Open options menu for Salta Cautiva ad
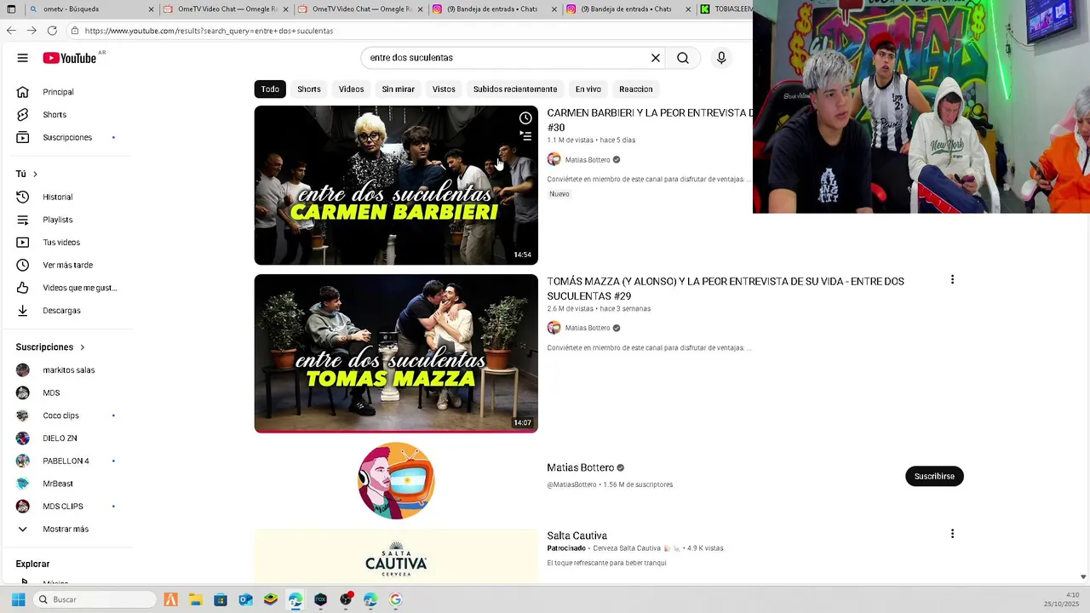 click(x=952, y=534)
